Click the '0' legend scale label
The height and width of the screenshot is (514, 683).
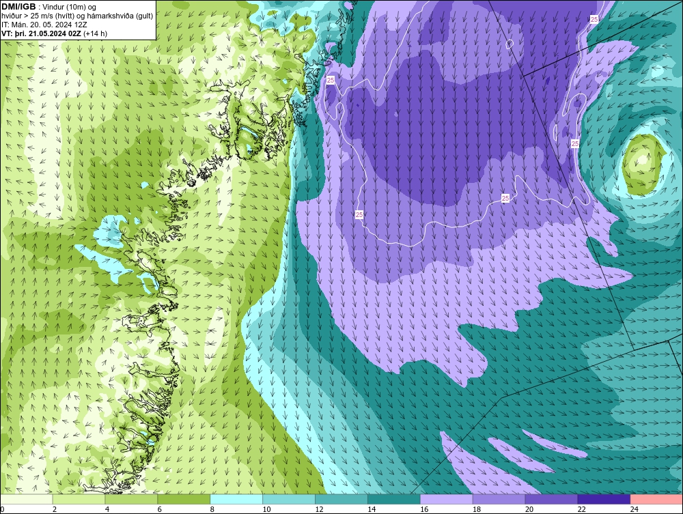point(2,509)
